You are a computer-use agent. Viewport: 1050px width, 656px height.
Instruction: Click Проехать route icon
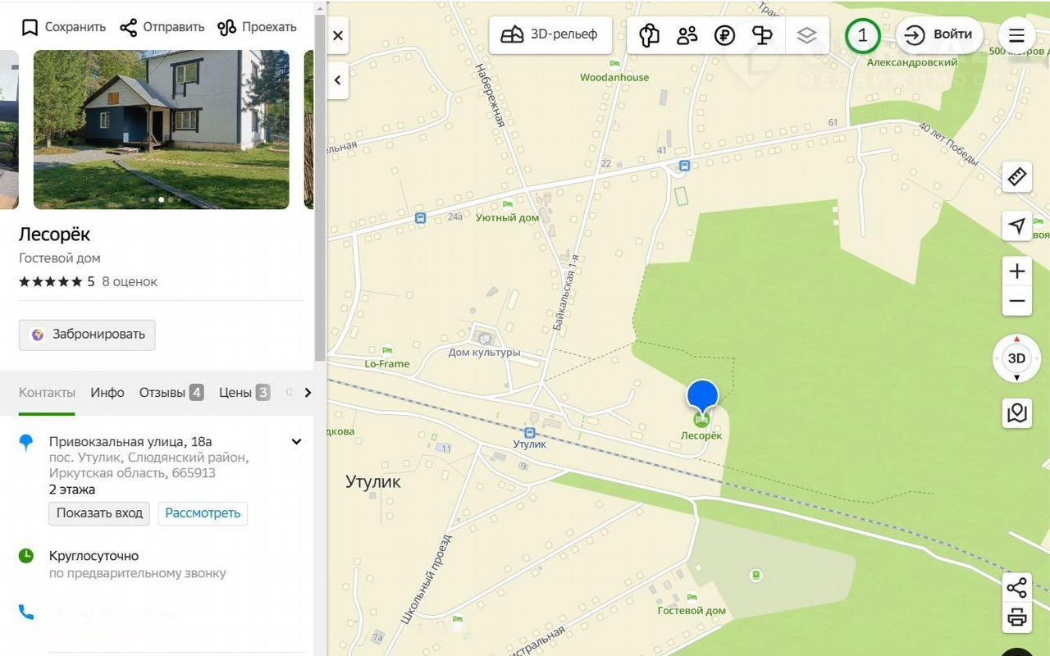click(x=226, y=27)
